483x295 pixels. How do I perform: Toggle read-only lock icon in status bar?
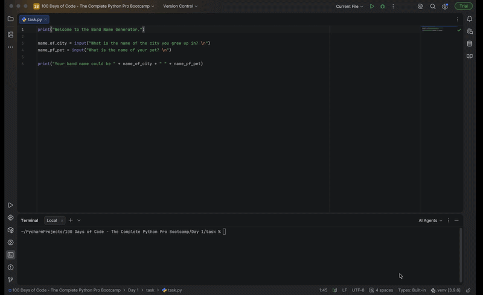click(x=469, y=290)
